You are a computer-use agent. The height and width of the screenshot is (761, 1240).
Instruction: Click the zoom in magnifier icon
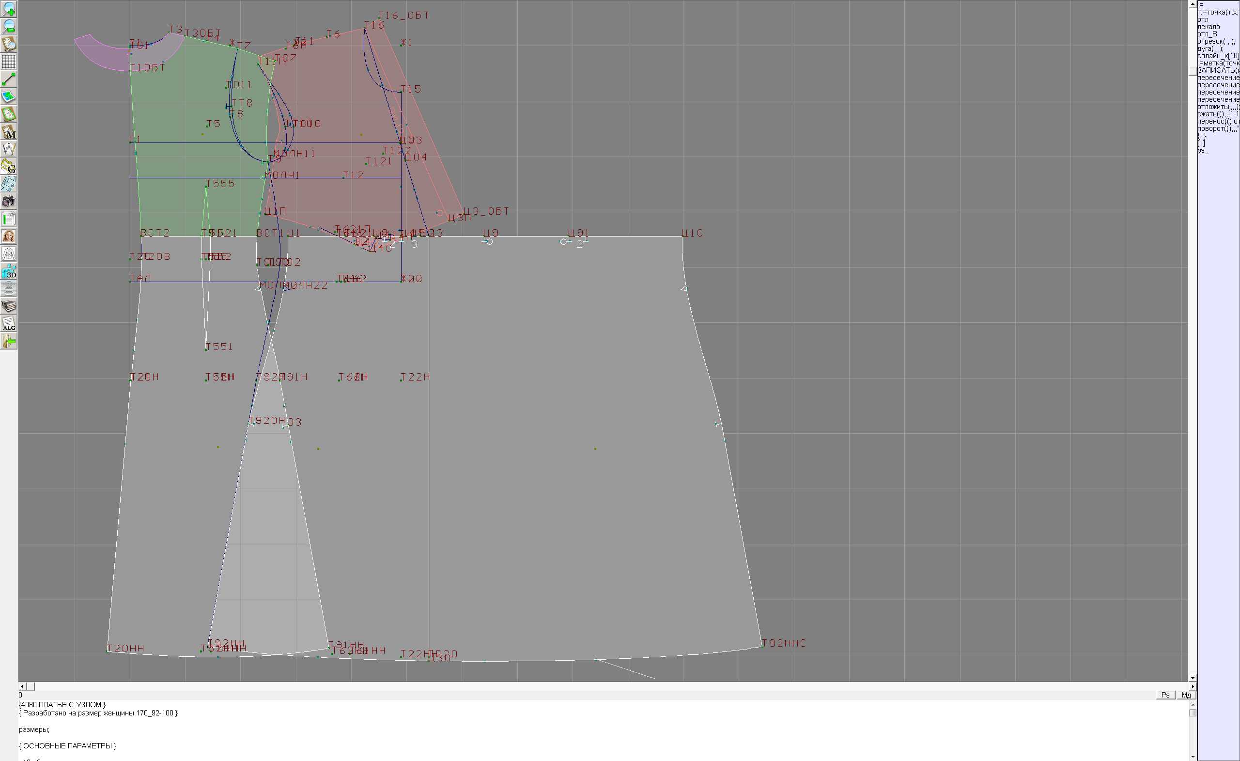coord(9,9)
